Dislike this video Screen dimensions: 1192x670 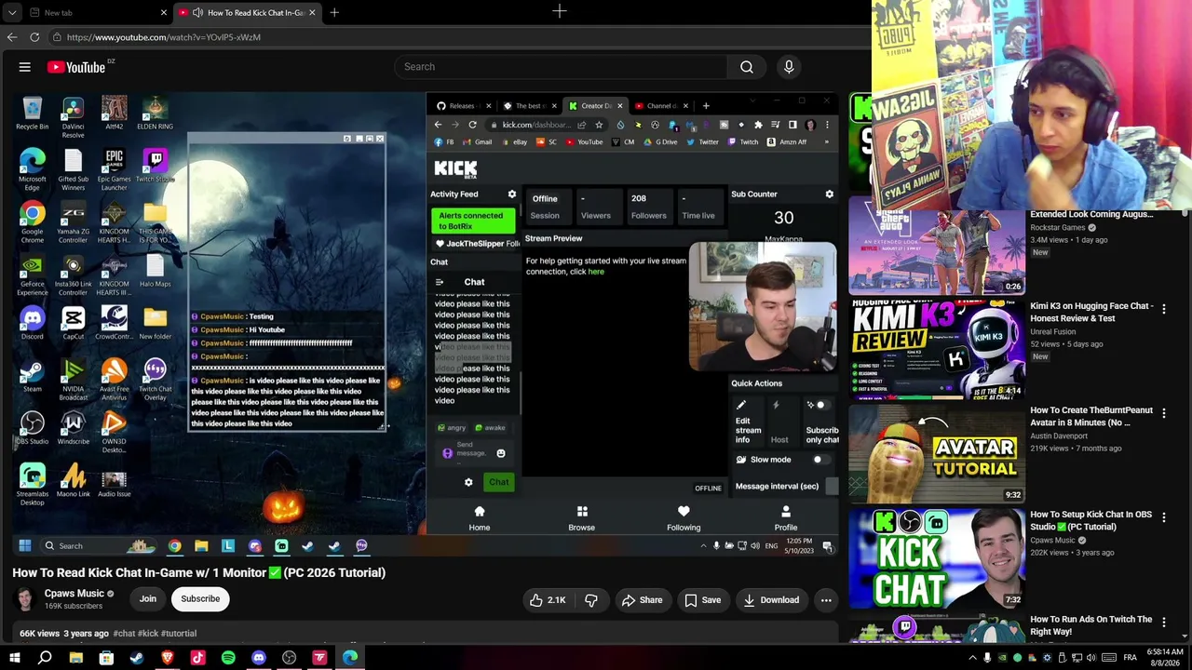point(591,600)
